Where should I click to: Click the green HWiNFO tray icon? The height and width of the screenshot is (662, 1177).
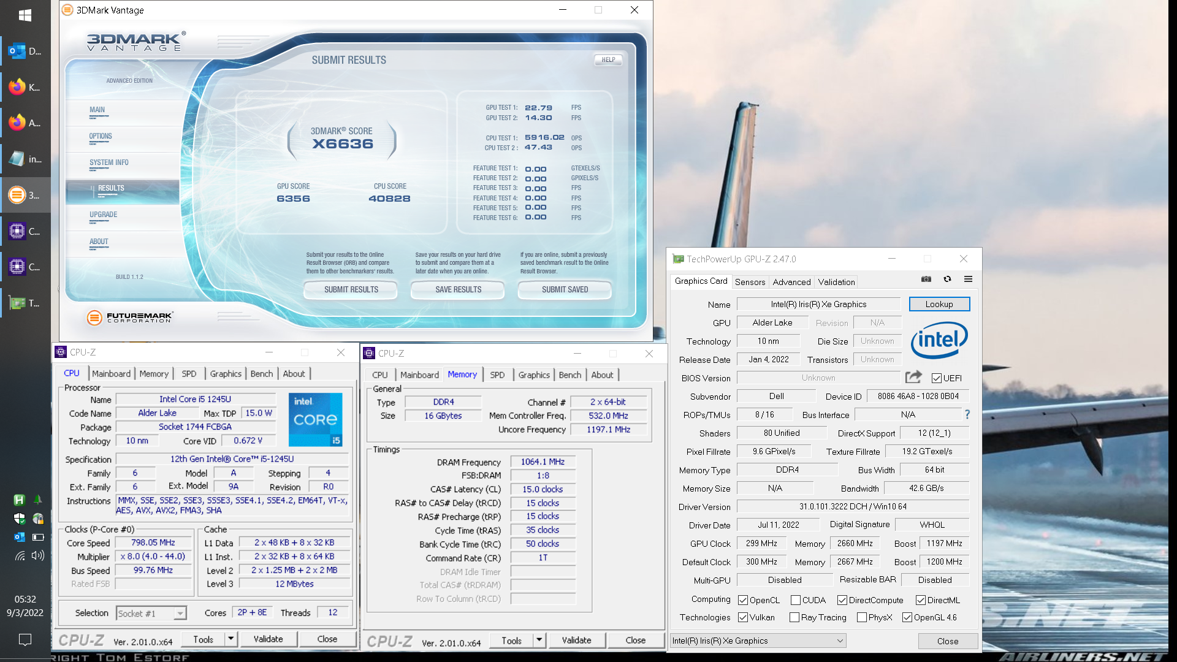19,500
